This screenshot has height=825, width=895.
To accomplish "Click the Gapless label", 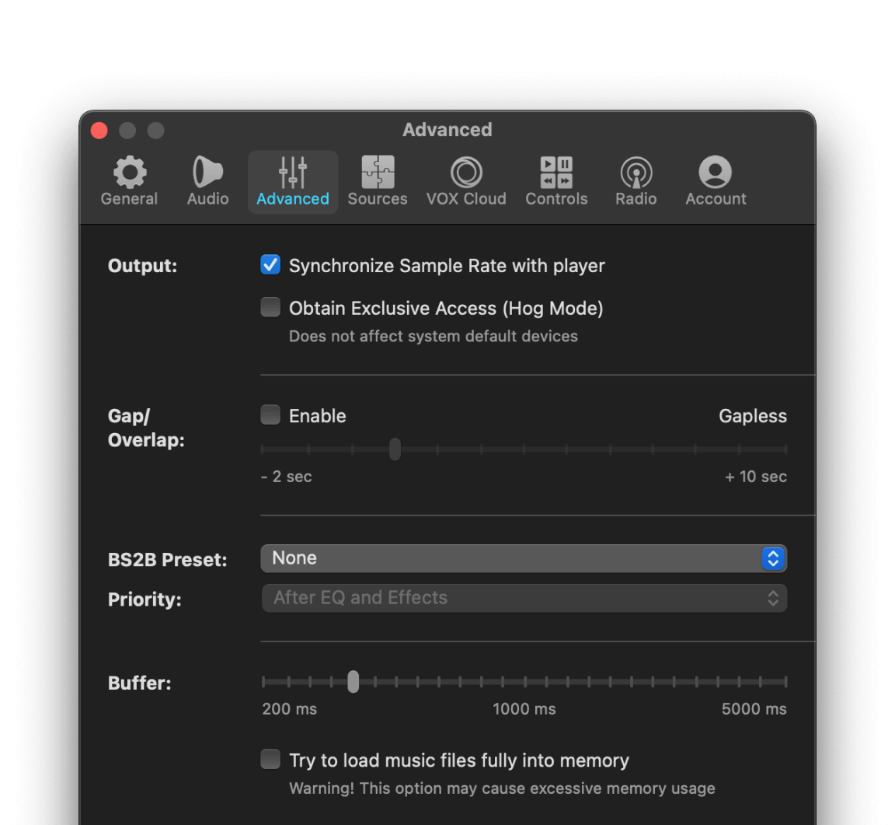I will point(752,416).
